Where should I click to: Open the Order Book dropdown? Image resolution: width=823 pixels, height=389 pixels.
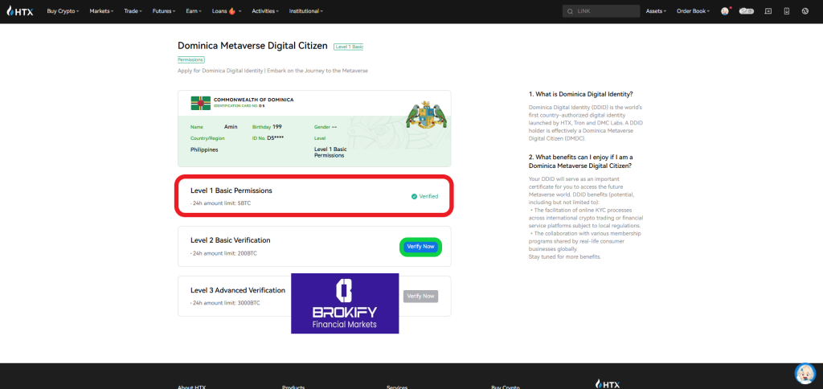tap(694, 11)
